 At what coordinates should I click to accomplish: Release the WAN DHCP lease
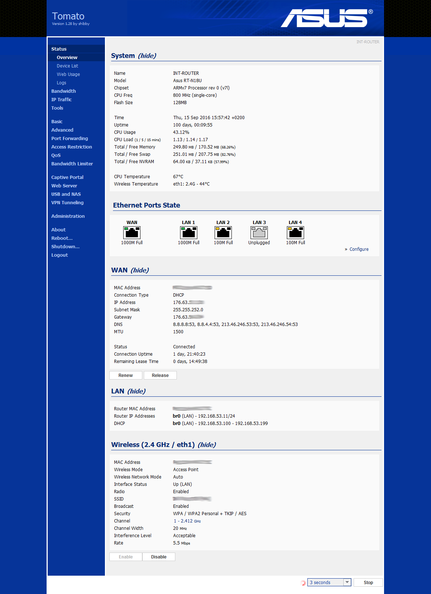coord(160,375)
